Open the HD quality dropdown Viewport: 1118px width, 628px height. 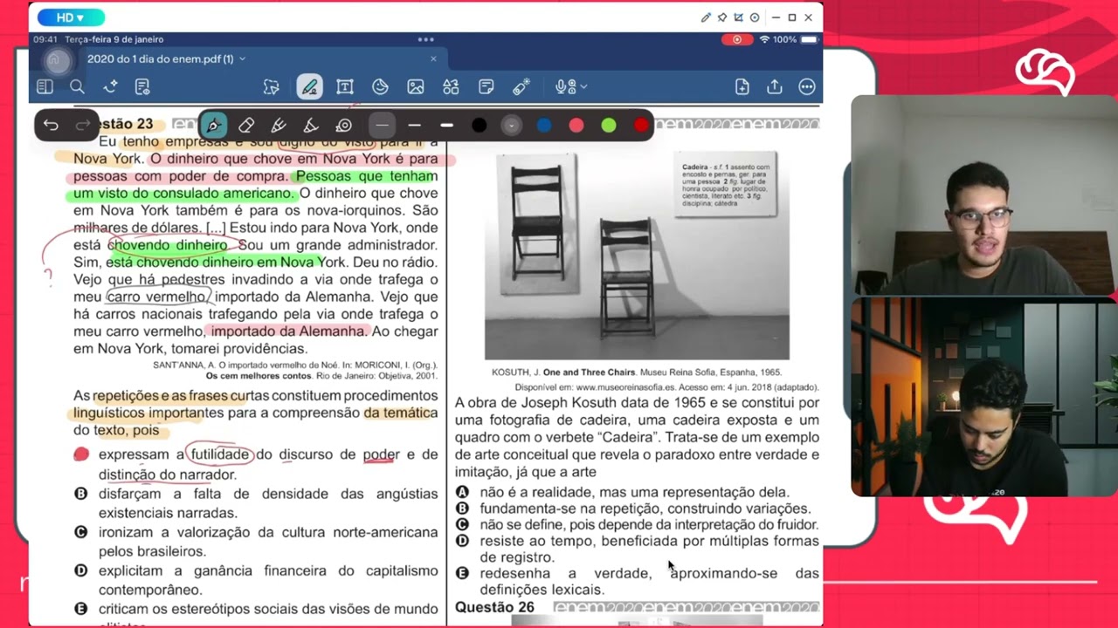click(71, 17)
